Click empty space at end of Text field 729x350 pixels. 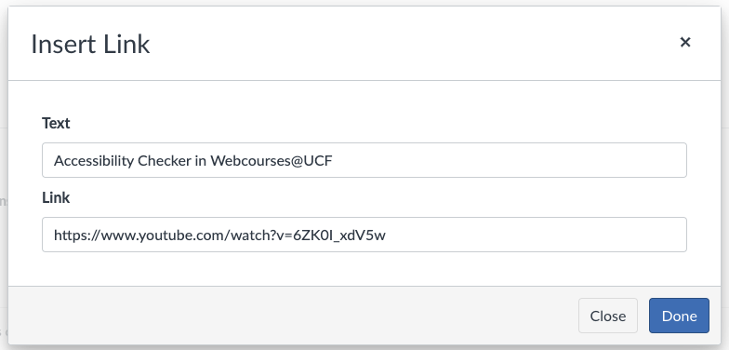pos(510,160)
